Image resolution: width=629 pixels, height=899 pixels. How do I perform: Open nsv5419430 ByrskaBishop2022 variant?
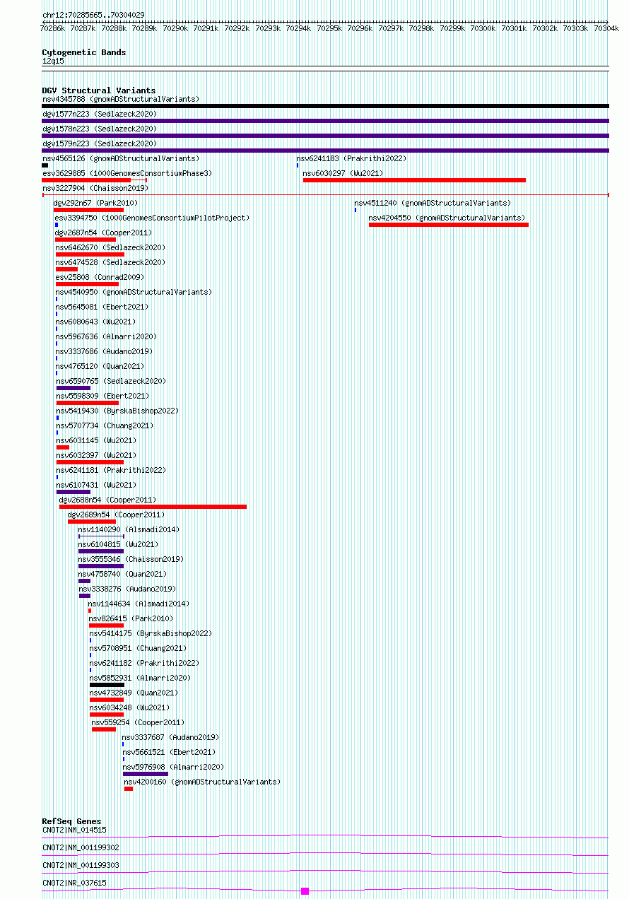coord(118,411)
